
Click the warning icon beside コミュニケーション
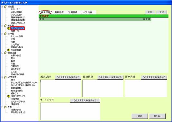click(x=9, y=28)
